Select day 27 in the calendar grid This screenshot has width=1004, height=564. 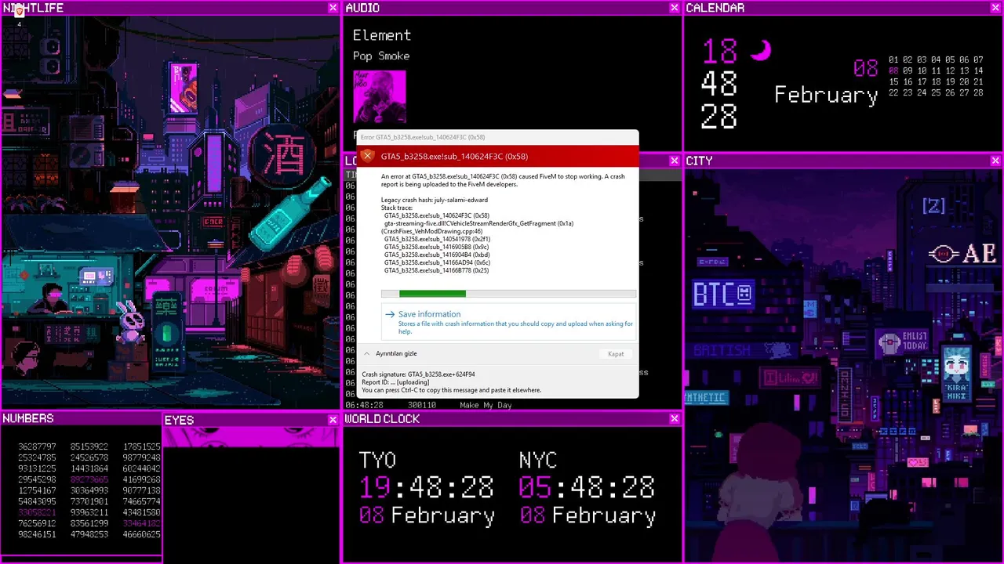(x=964, y=92)
